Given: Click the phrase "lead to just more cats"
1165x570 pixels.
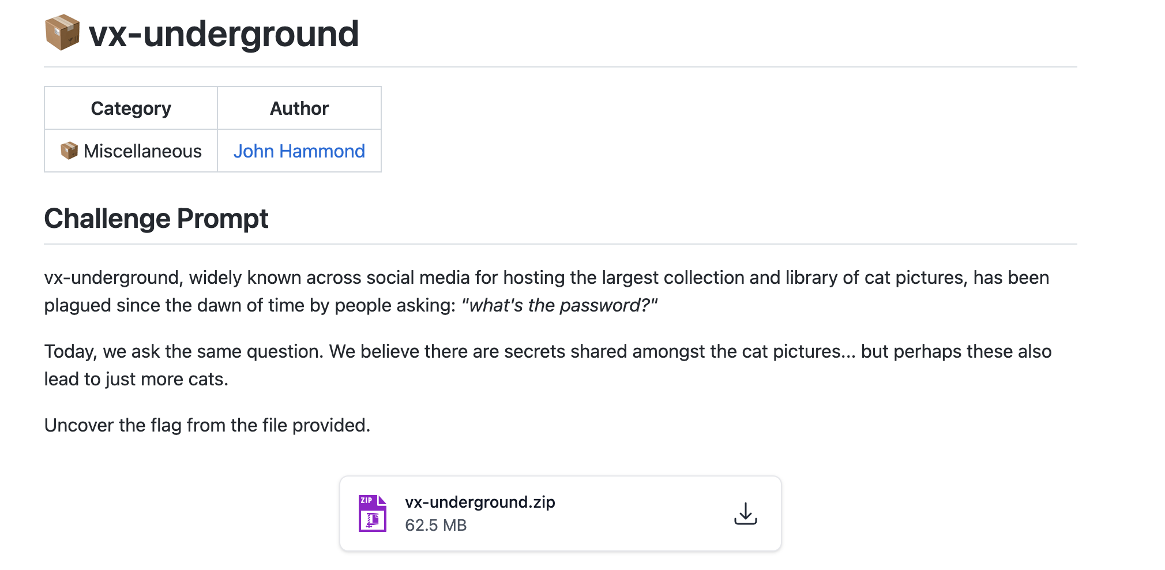Looking at the screenshot, I should point(135,379).
